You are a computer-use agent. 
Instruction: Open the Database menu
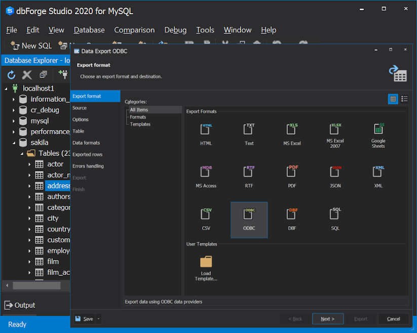pos(89,30)
